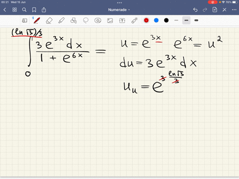Choose the blue pen color

click(156, 20)
